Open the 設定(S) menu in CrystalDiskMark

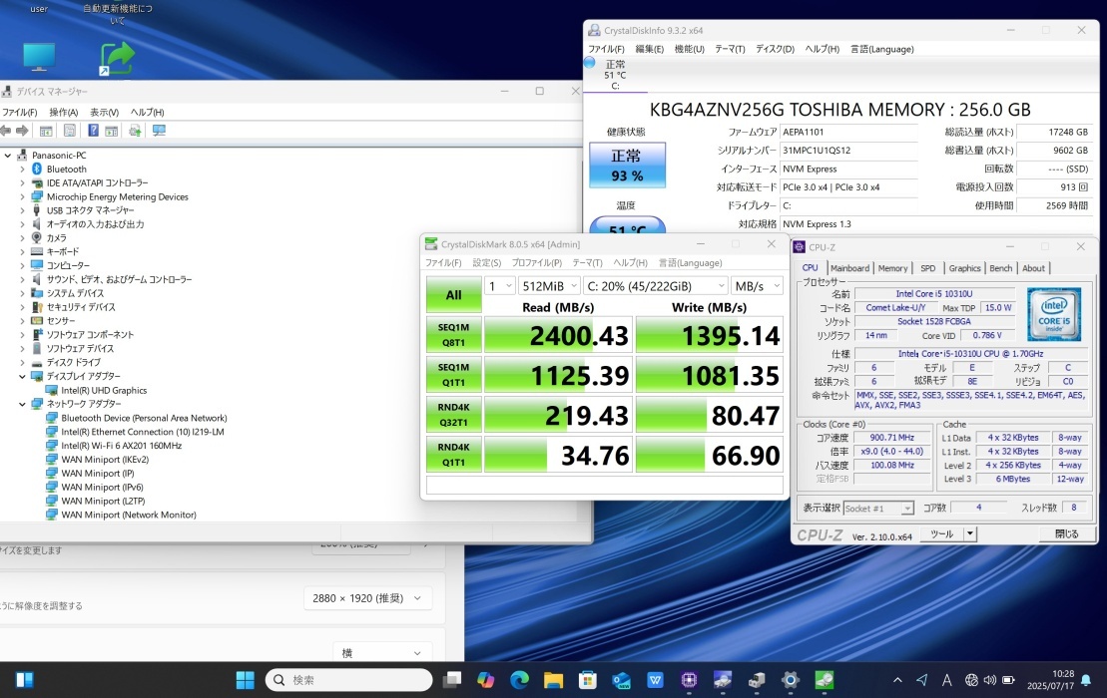[x=486, y=263]
